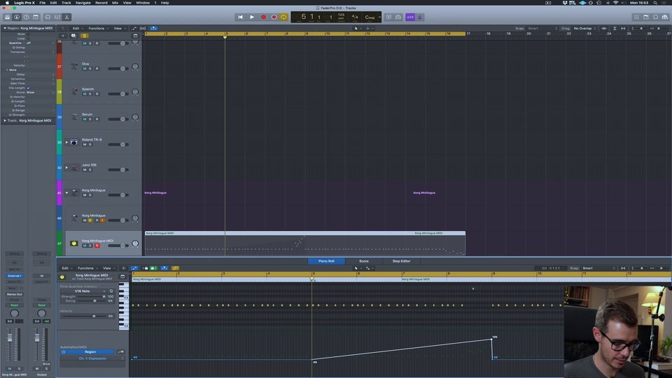Click External I instrument slot
Screen dimensions: 672x378
[14, 276]
